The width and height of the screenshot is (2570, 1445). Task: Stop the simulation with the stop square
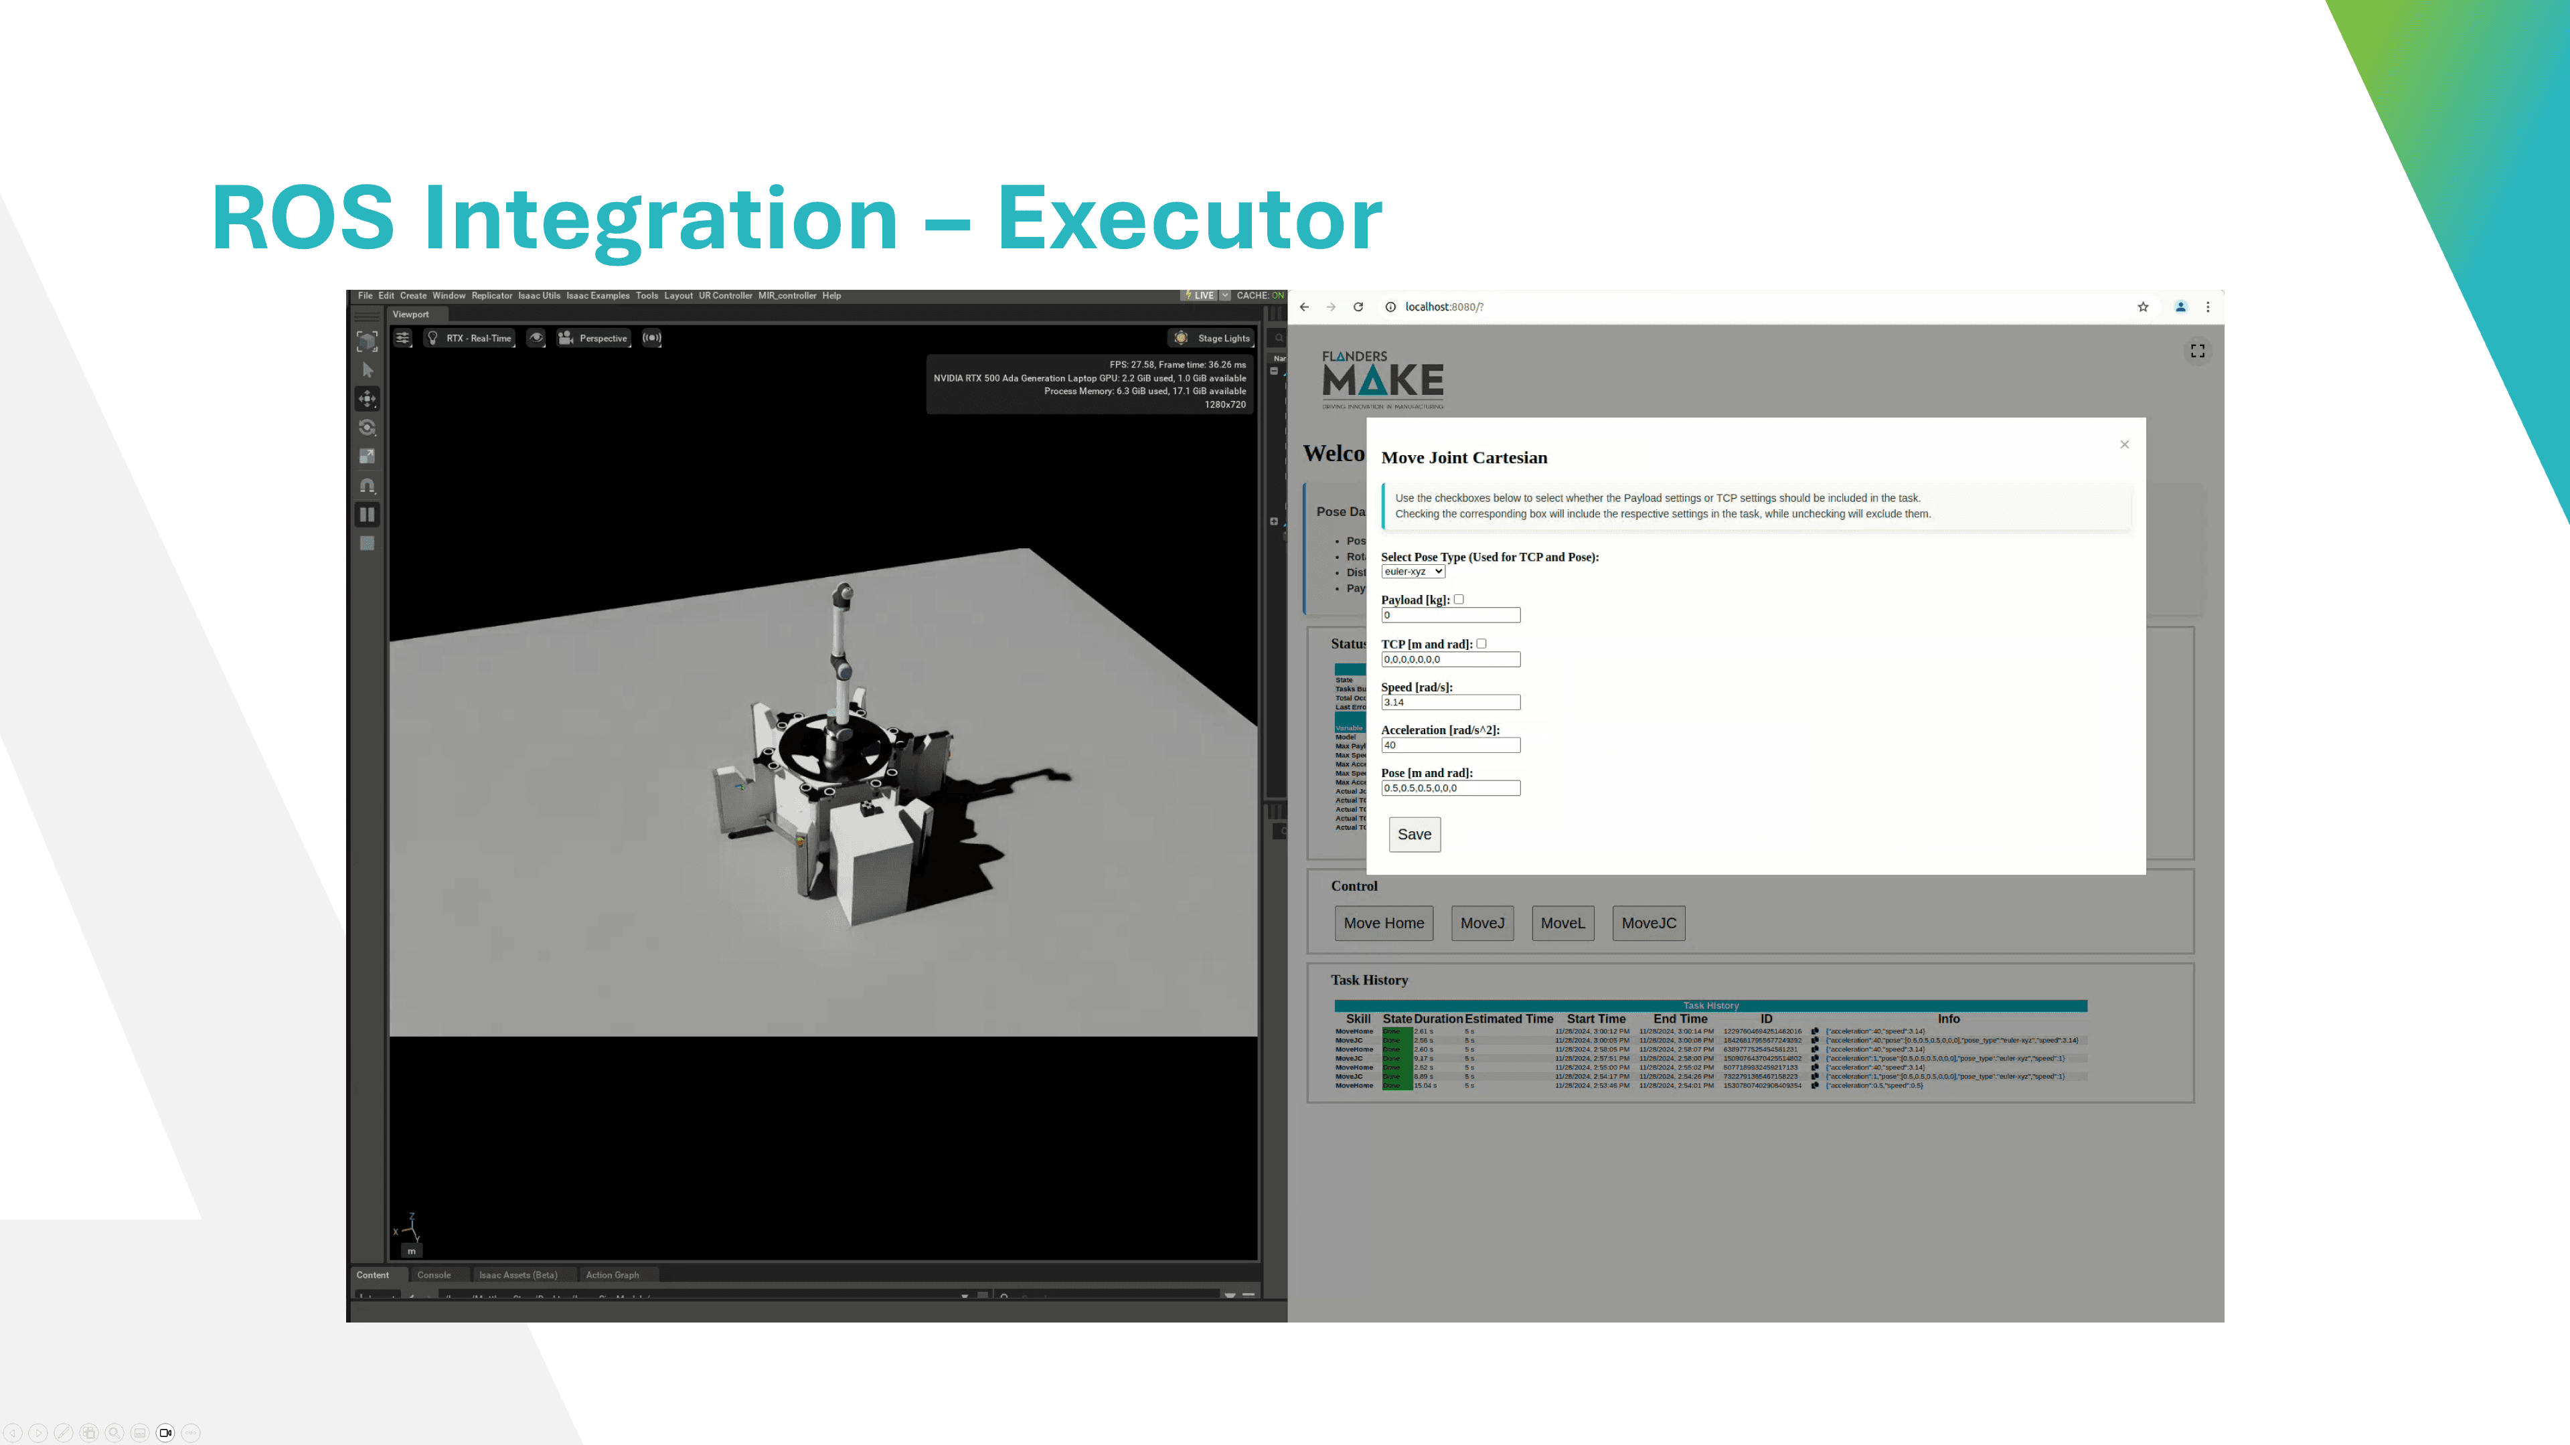367,543
